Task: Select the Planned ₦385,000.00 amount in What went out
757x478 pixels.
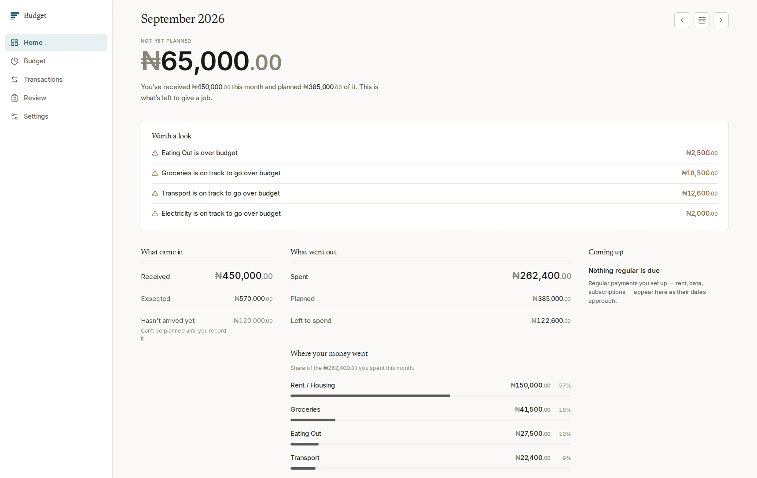Action: [x=551, y=299]
